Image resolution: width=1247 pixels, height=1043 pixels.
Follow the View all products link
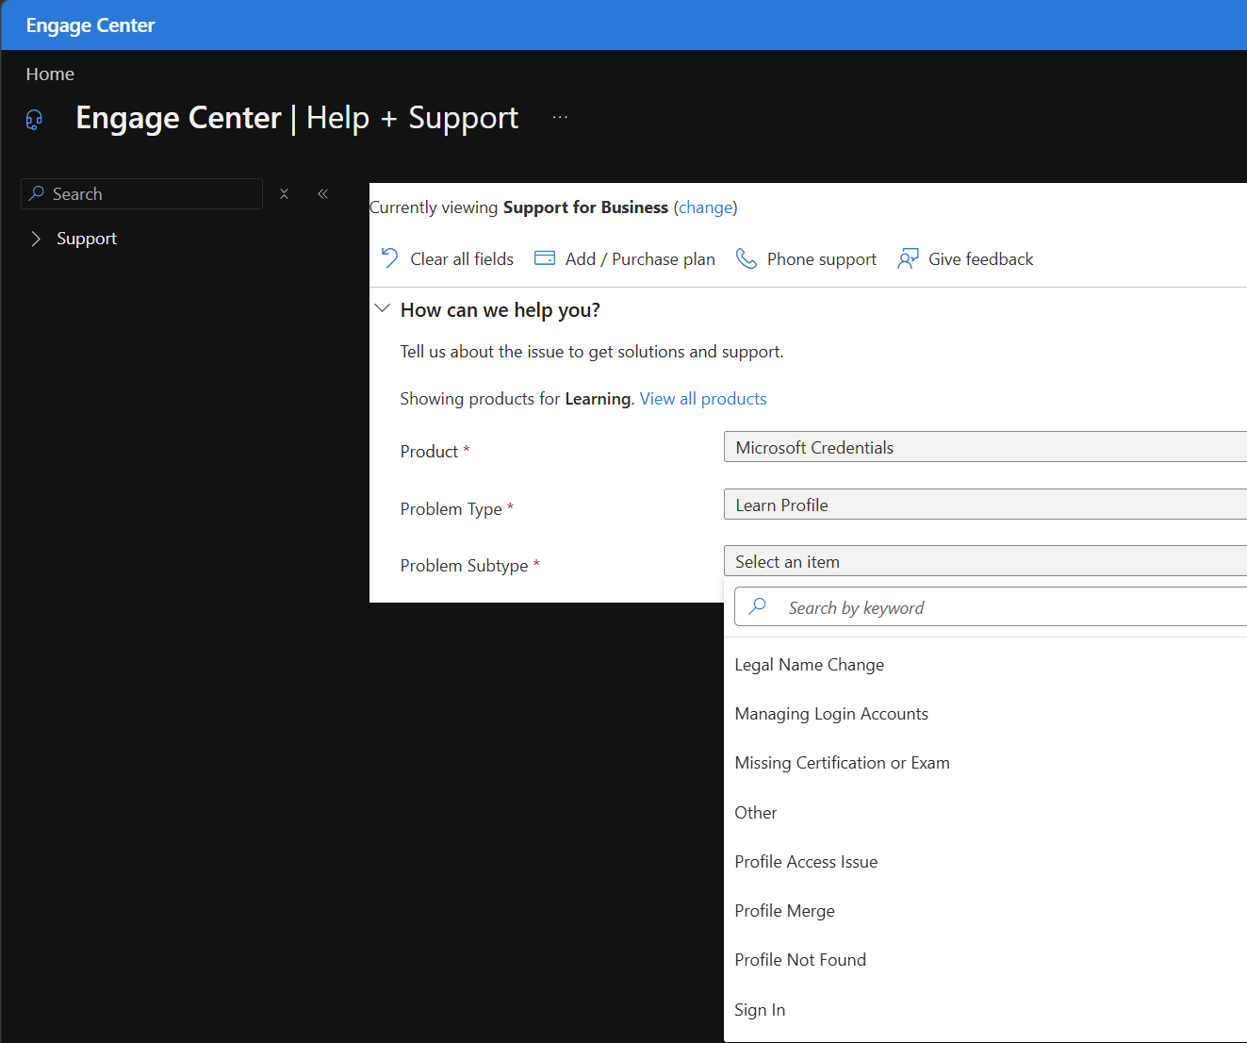pos(703,399)
